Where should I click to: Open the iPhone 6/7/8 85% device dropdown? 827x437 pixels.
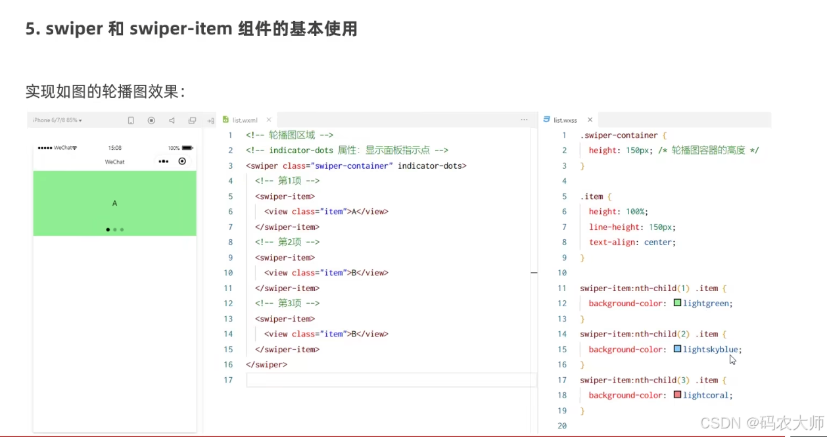pos(57,120)
